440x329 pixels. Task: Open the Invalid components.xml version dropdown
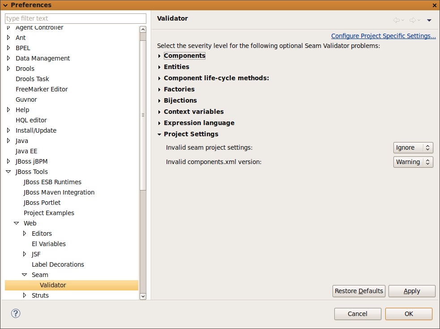[x=413, y=162]
